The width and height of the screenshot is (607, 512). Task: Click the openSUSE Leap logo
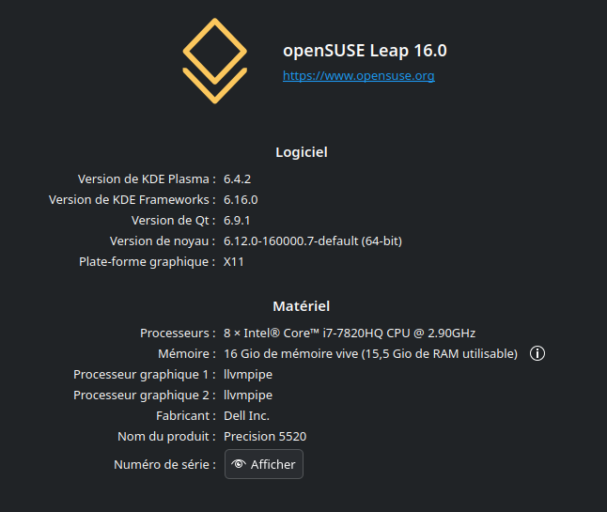(x=215, y=60)
